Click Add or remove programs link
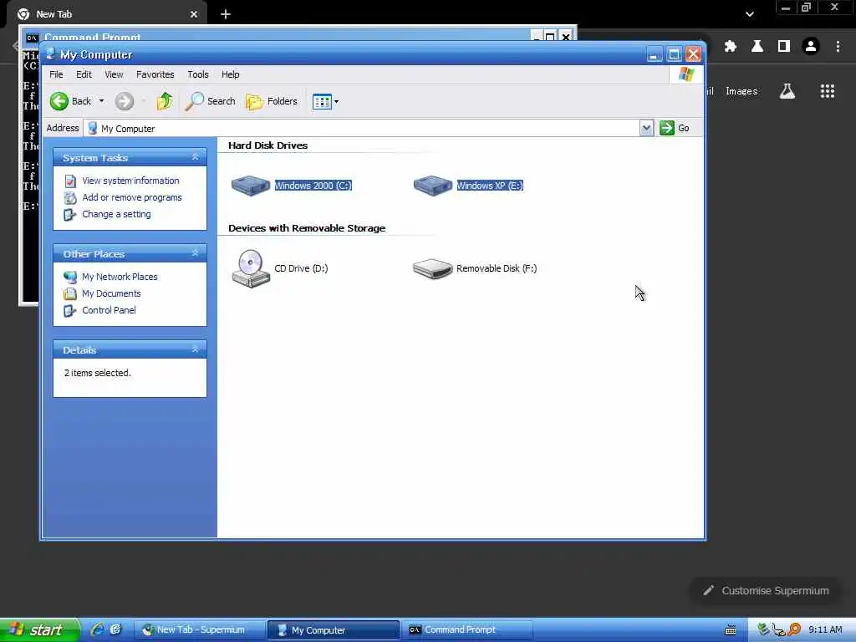The width and height of the screenshot is (856, 642). [132, 197]
